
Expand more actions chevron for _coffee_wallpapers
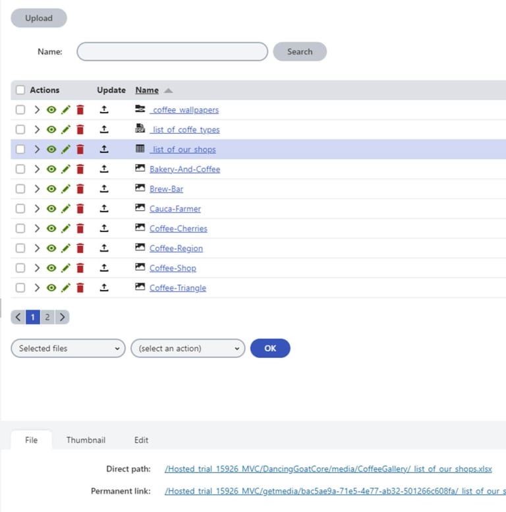[37, 109]
